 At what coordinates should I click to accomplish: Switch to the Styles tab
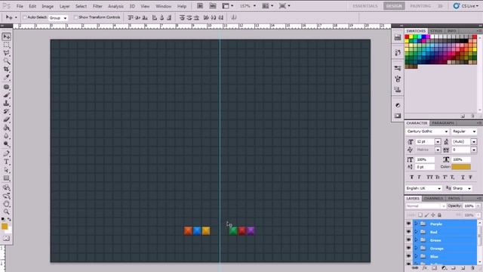(436, 31)
